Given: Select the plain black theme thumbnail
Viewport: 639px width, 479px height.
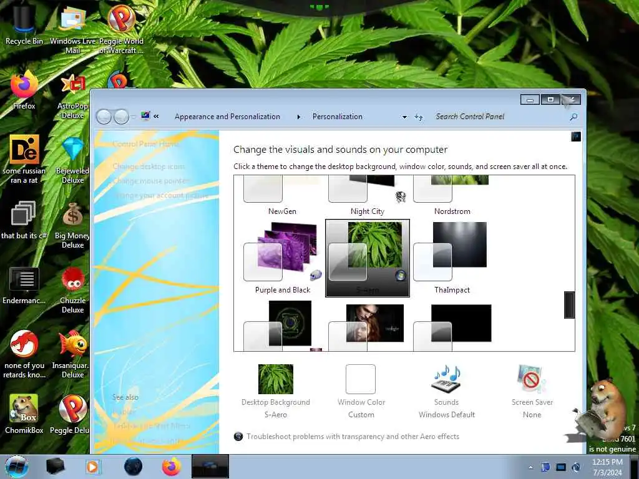Looking at the screenshot, I should pos(452,325).
